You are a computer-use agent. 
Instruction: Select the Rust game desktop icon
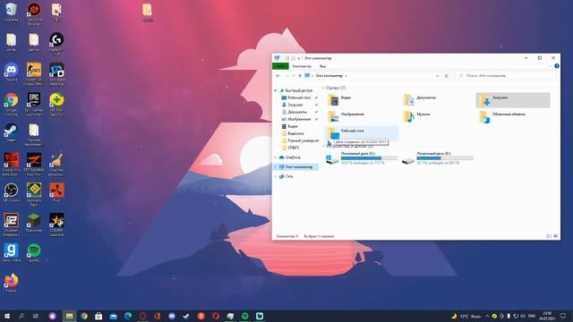[56, 192]
